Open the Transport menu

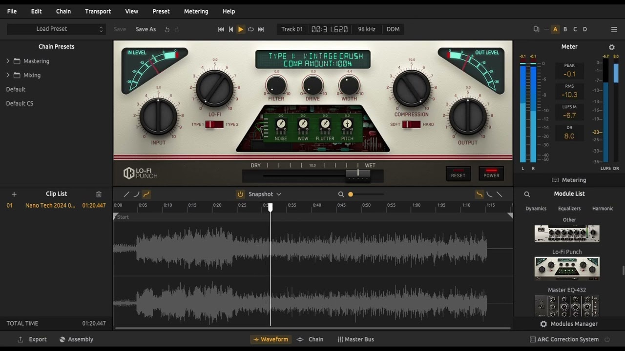[98, 11]
